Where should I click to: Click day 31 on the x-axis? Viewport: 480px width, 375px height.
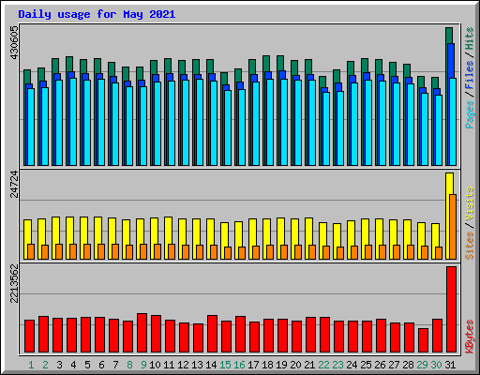[x=450, y=365]
